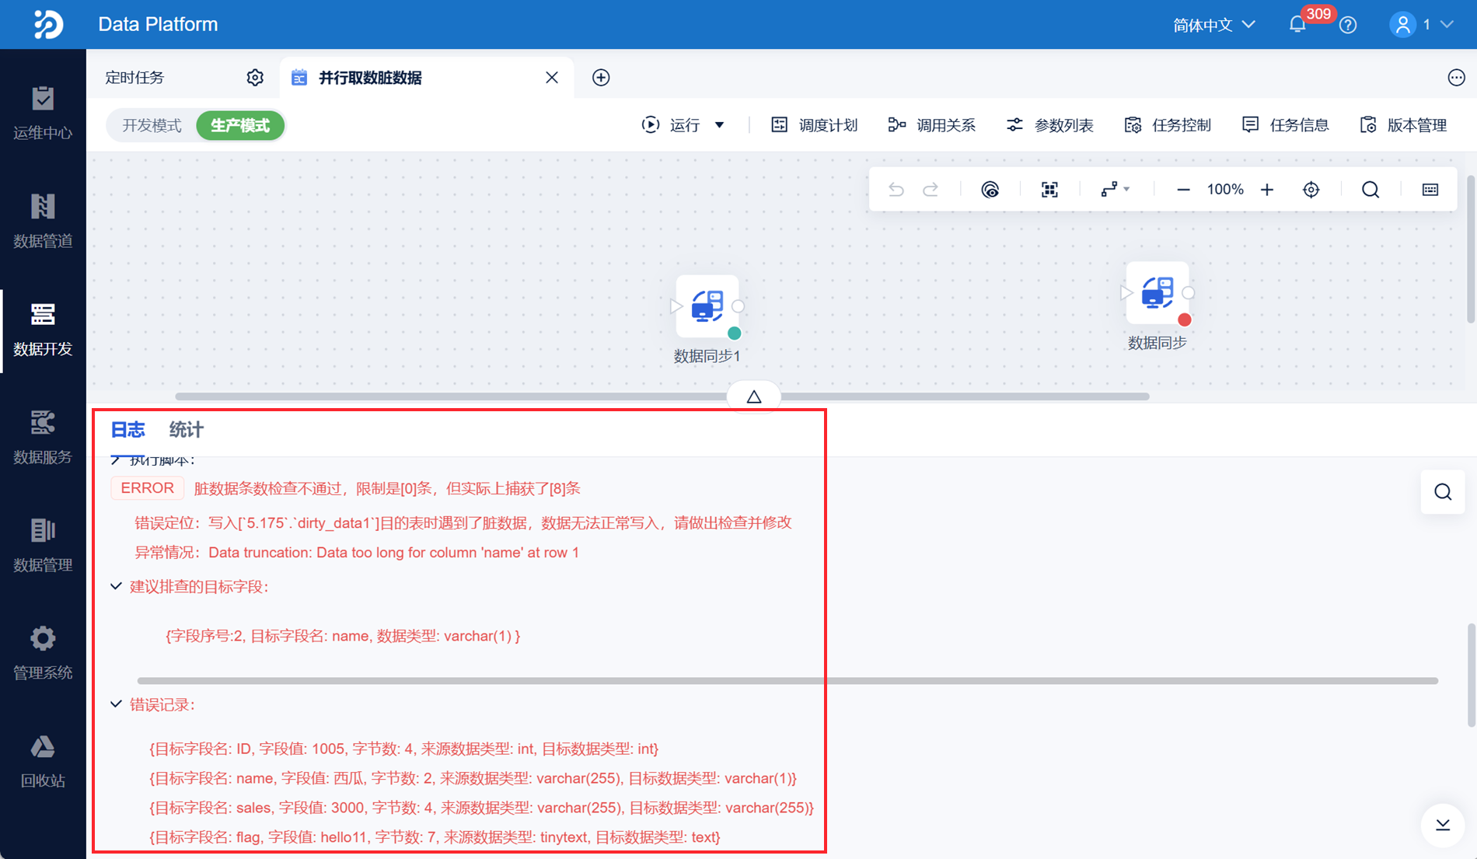Click the spiral eye icon in canvas toolbar

pyautogui.click(x=990, y=190)
